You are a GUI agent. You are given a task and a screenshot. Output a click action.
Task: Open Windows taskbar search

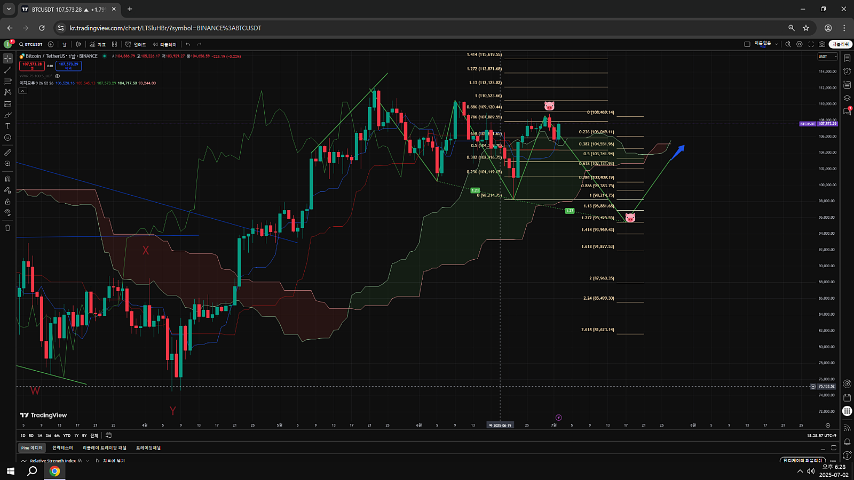point(32,471)
